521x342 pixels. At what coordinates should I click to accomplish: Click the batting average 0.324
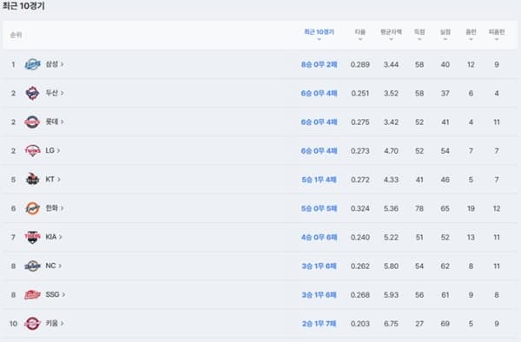(x=360, y=208)
